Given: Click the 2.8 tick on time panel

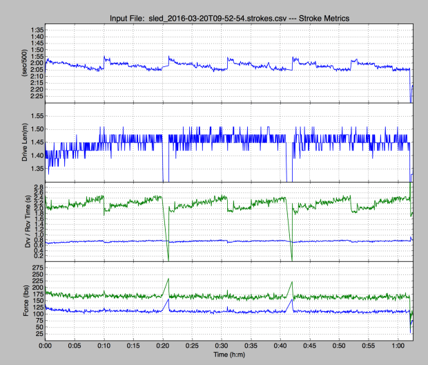Looking at the screenshot, I should pos(38,188).
